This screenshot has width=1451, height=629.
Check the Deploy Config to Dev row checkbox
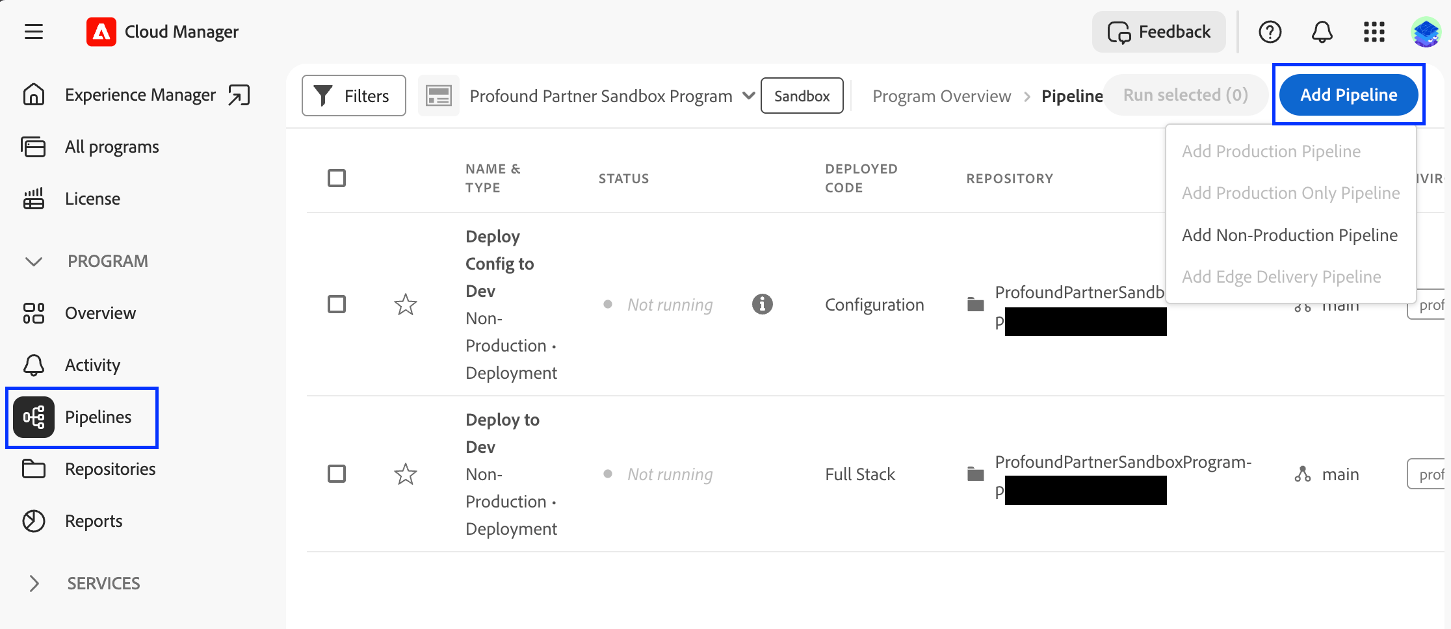337,304
